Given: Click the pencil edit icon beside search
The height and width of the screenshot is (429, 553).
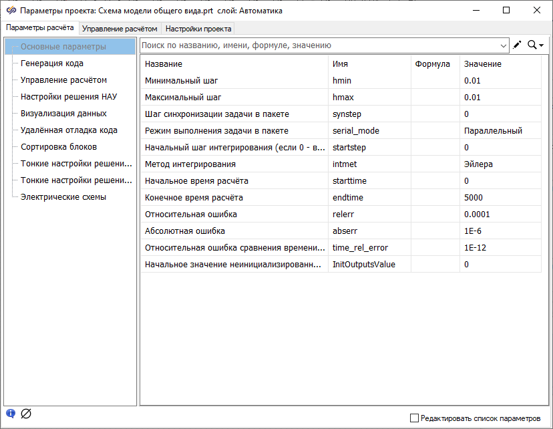Looking at the screenshot, I should click(517, 45).
